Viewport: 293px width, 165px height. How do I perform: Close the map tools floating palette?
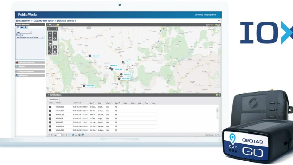pyautogui.click(x=56, y=29)
